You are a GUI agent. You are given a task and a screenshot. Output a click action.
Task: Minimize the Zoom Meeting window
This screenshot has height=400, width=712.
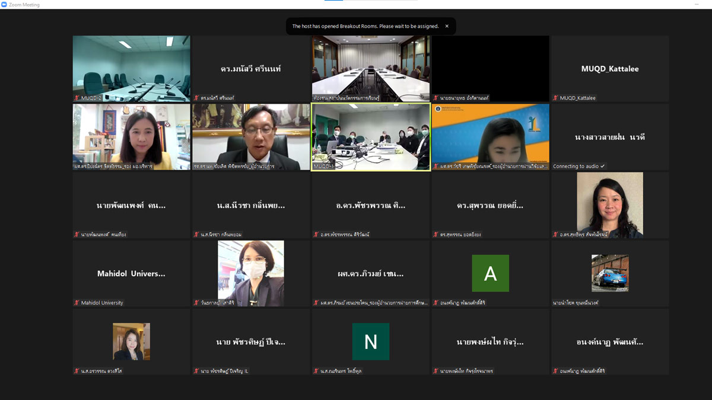[696, 5]
